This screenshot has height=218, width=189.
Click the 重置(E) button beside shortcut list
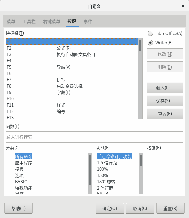point(165,114)
